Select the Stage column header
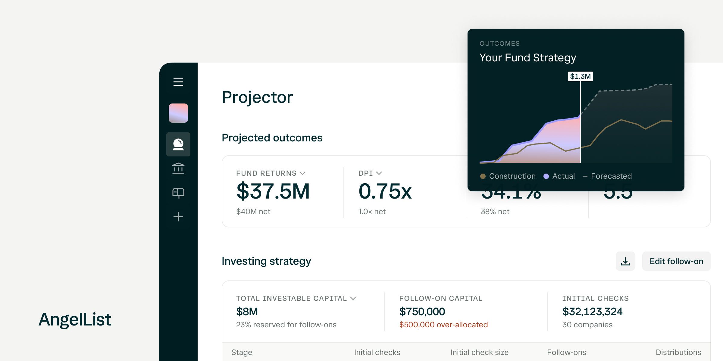Image resolution: width=723 pixels, height=361 pixels. 242,352
